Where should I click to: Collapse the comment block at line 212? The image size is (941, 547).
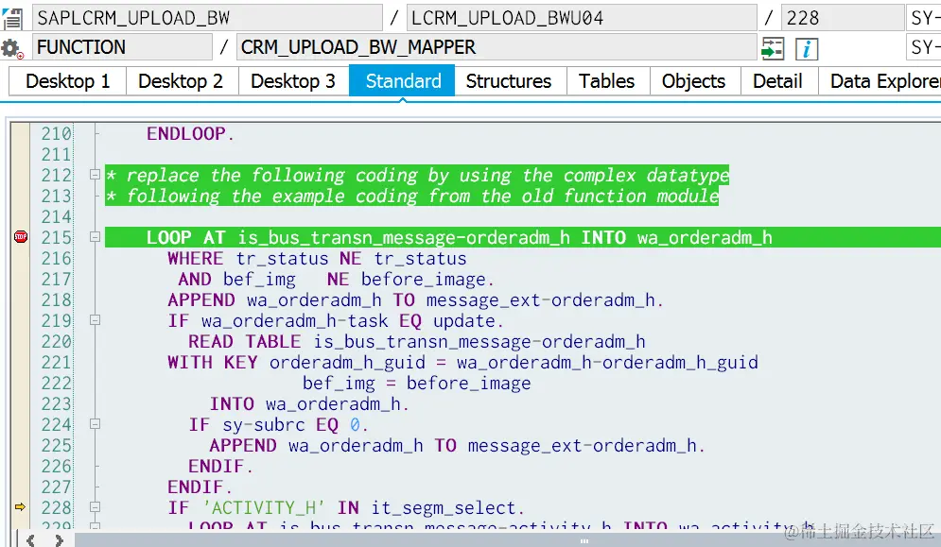click(x=95, y=175)
